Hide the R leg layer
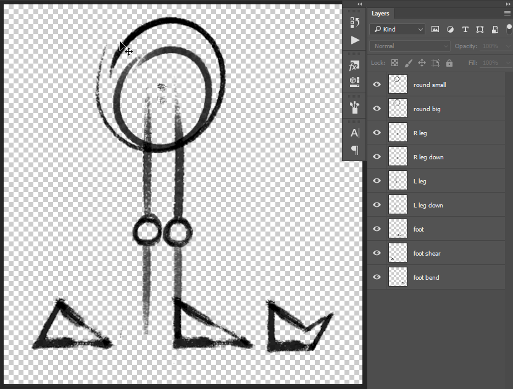513x389 pixels. [377, 133]
